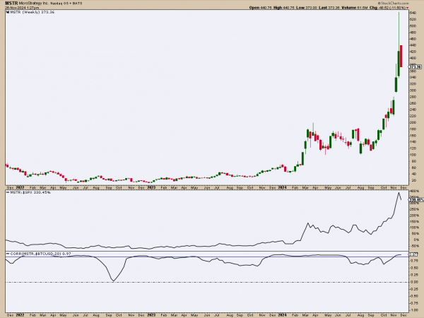Click the bold 2024 year label under the price panel

(x=282, y=187)
